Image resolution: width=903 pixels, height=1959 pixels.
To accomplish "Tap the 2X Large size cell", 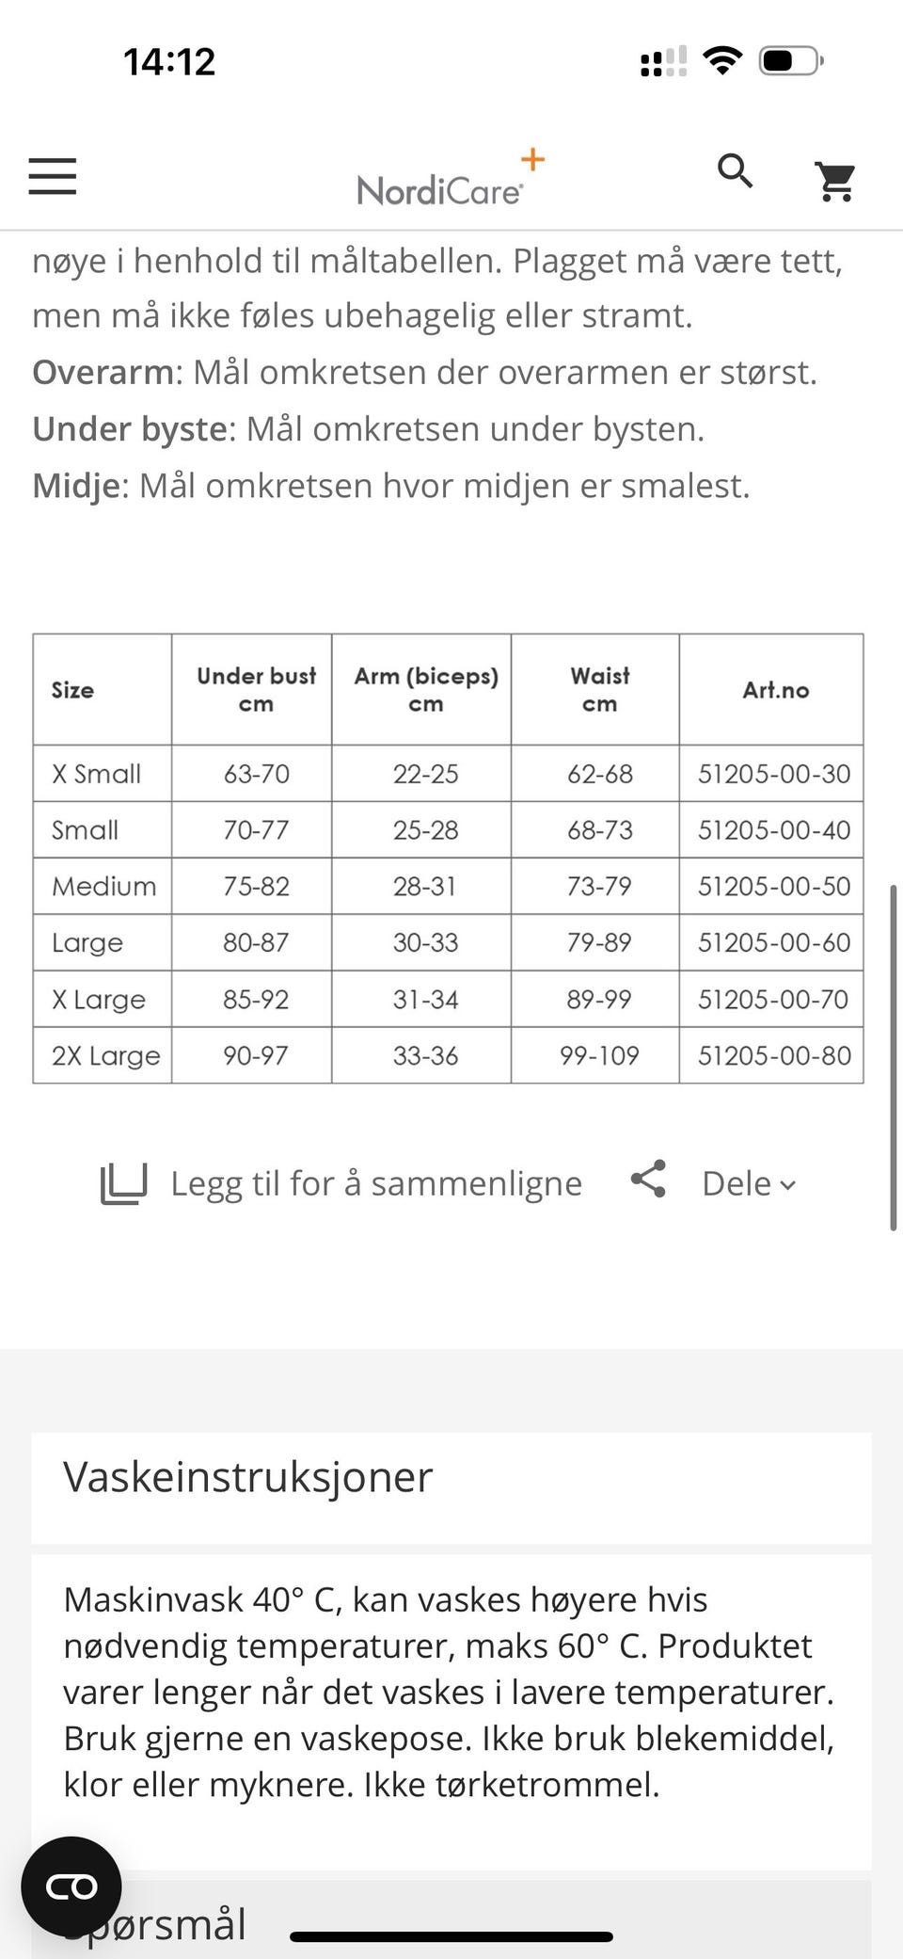I will (103, 1055).
